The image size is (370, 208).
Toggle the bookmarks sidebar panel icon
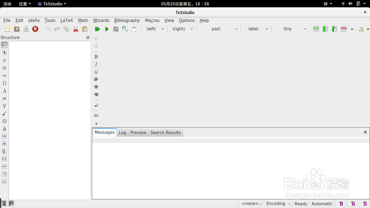[x=4, y=53]
